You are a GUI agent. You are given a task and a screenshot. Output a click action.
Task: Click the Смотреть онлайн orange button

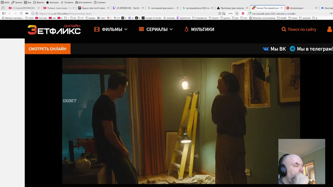tap(48, 49)
